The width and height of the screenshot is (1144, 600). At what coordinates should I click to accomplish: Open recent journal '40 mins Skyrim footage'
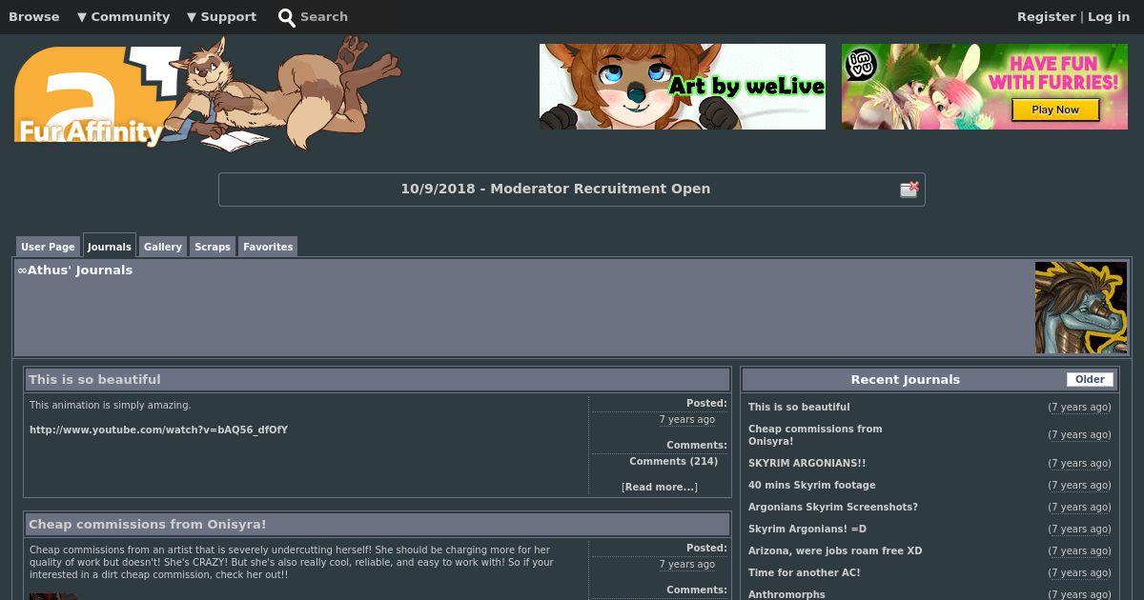pos(812,486)
